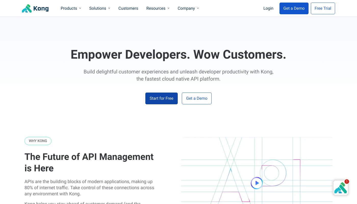357x204 pixels.
Task: Expand the Company dropdown chevron
Action: [198, 8]
